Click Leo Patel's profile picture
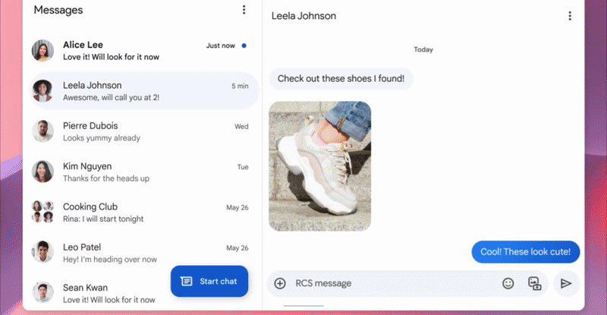This screenshot has height=315, width=607. tap(42, 252)
